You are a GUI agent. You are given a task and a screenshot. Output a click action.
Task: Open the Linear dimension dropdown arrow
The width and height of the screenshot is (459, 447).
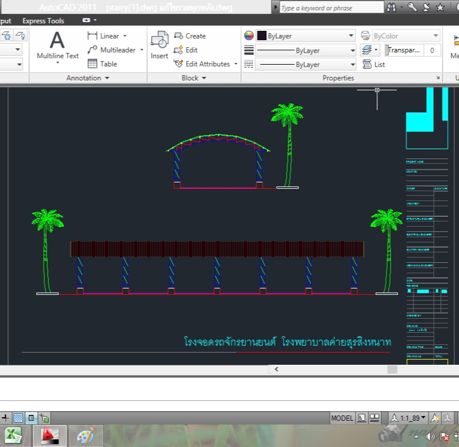pos(125,36)
